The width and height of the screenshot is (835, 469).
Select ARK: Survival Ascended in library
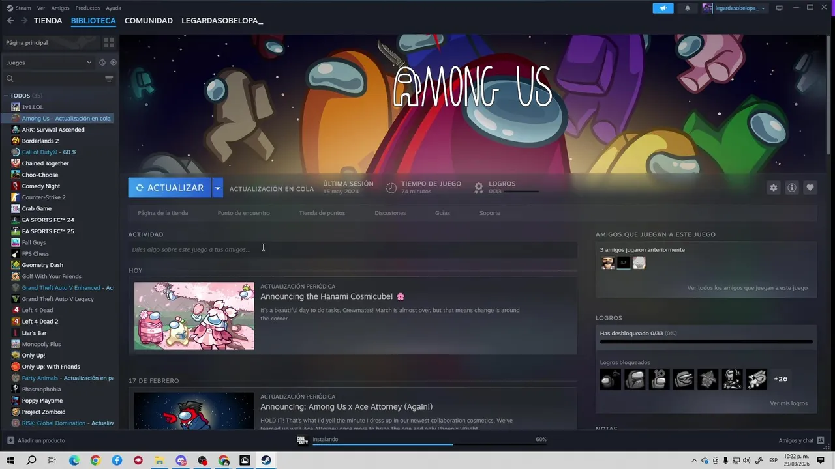(x=53, y=130)
